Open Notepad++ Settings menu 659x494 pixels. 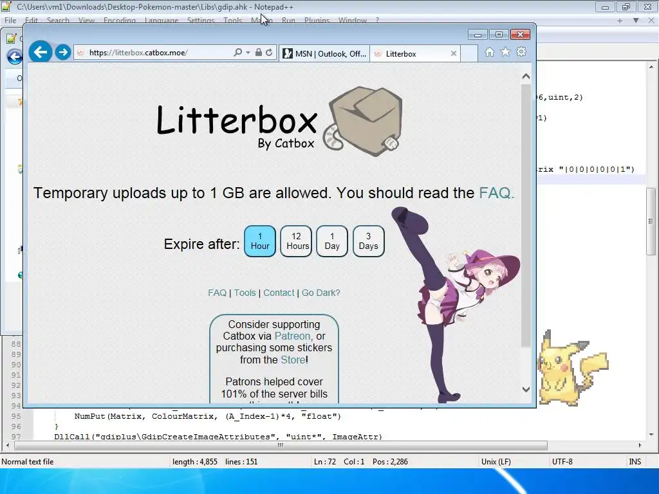pos(201,20)
